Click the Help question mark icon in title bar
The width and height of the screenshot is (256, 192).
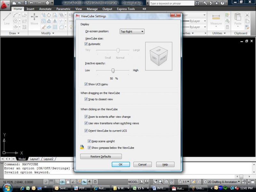(222, 3)
